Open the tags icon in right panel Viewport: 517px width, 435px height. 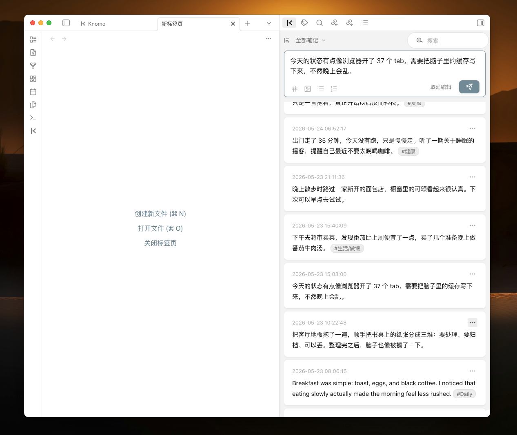pos(304,23)
